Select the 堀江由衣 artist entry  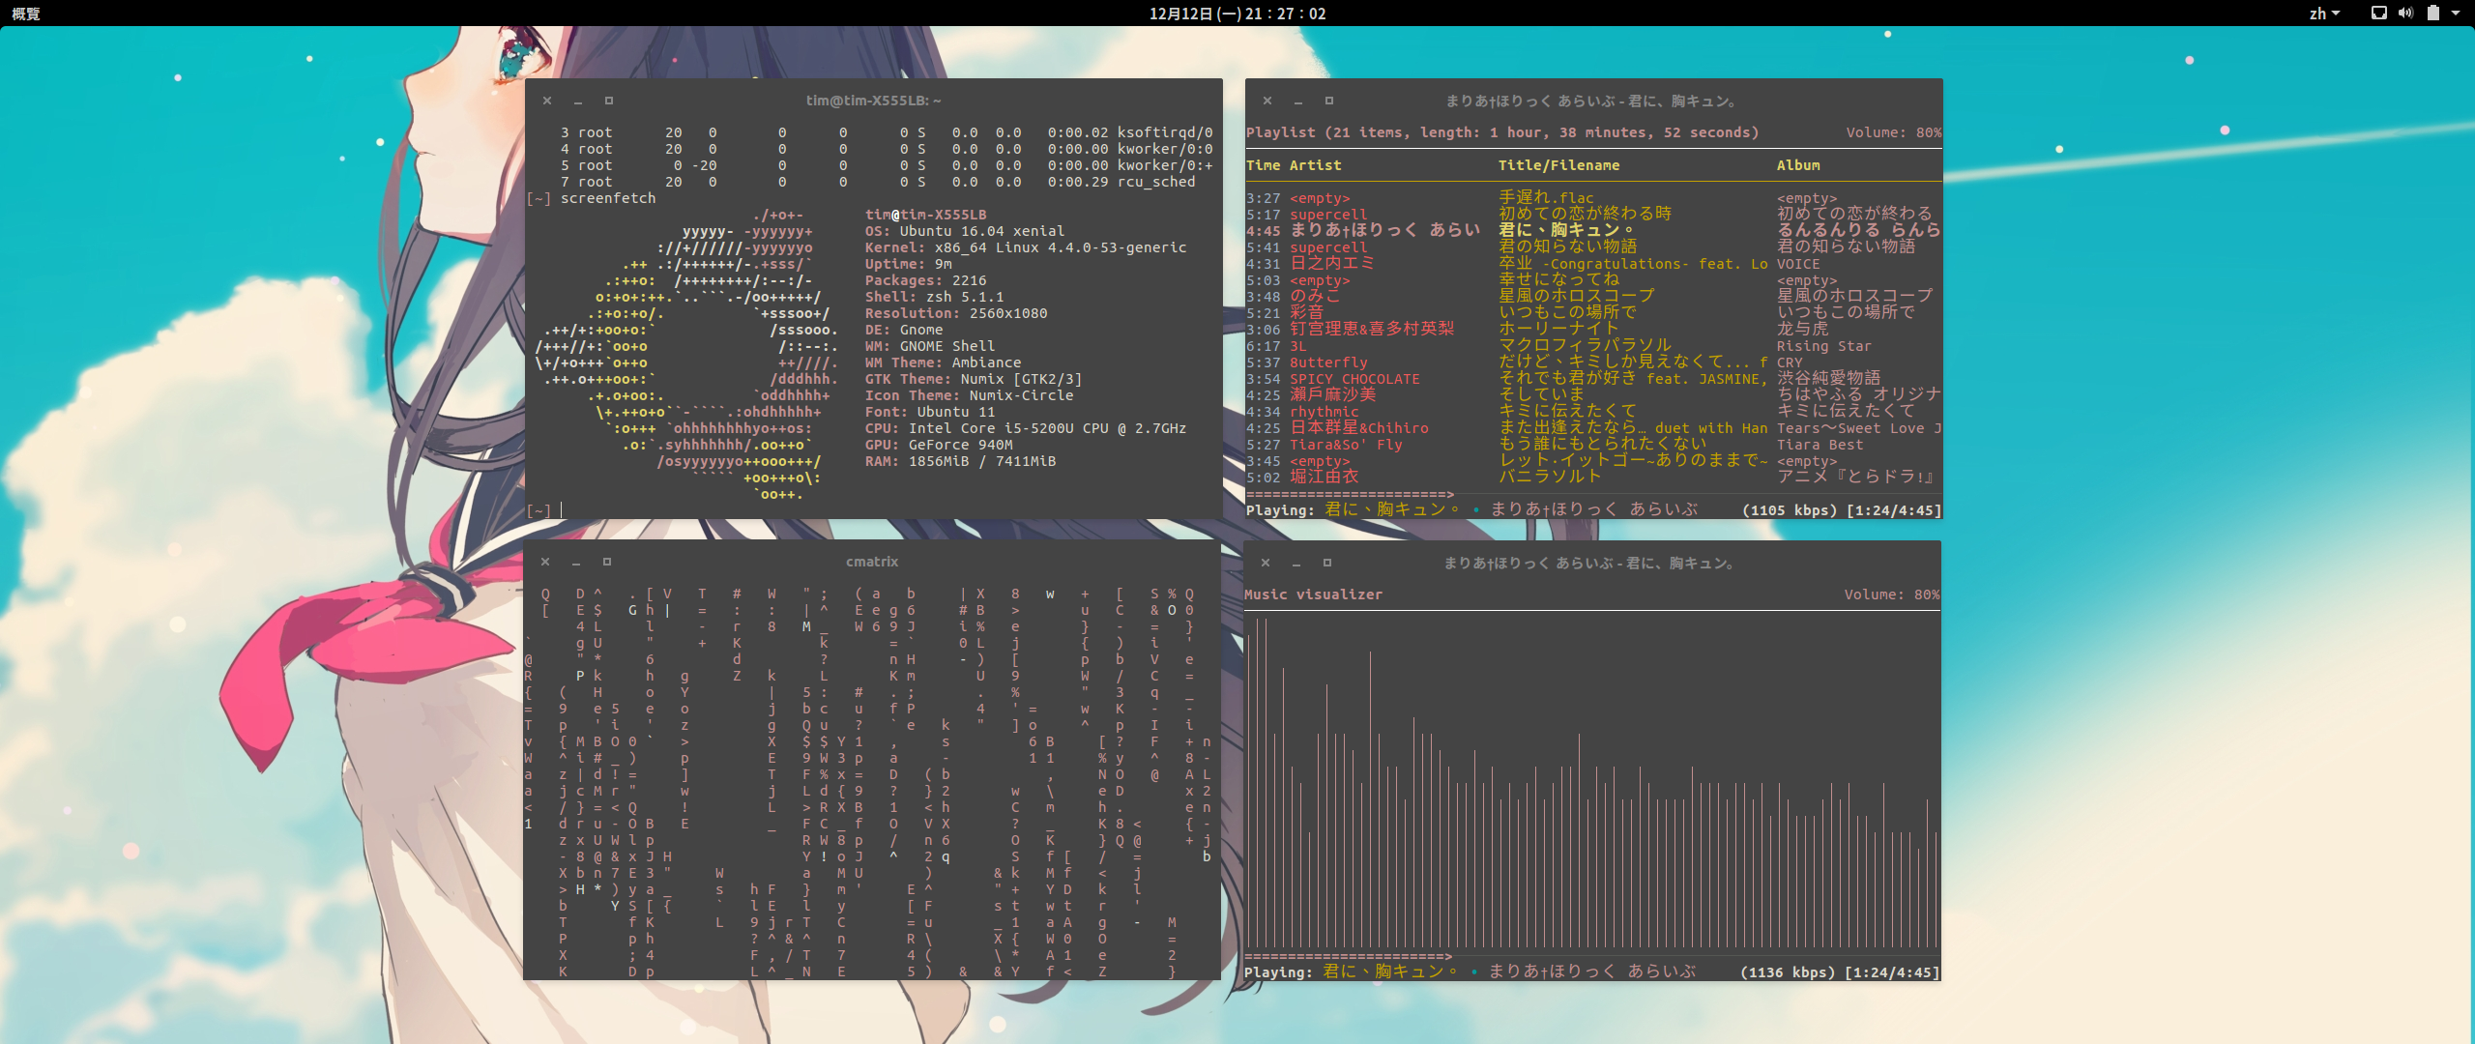(x=1325, y=478)
